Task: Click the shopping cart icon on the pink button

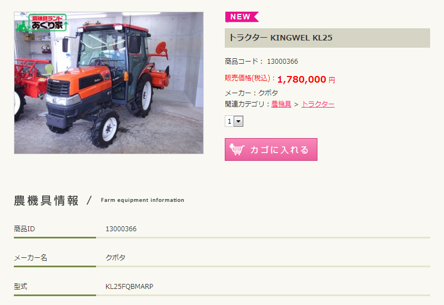Action: (x=237, y=149)
